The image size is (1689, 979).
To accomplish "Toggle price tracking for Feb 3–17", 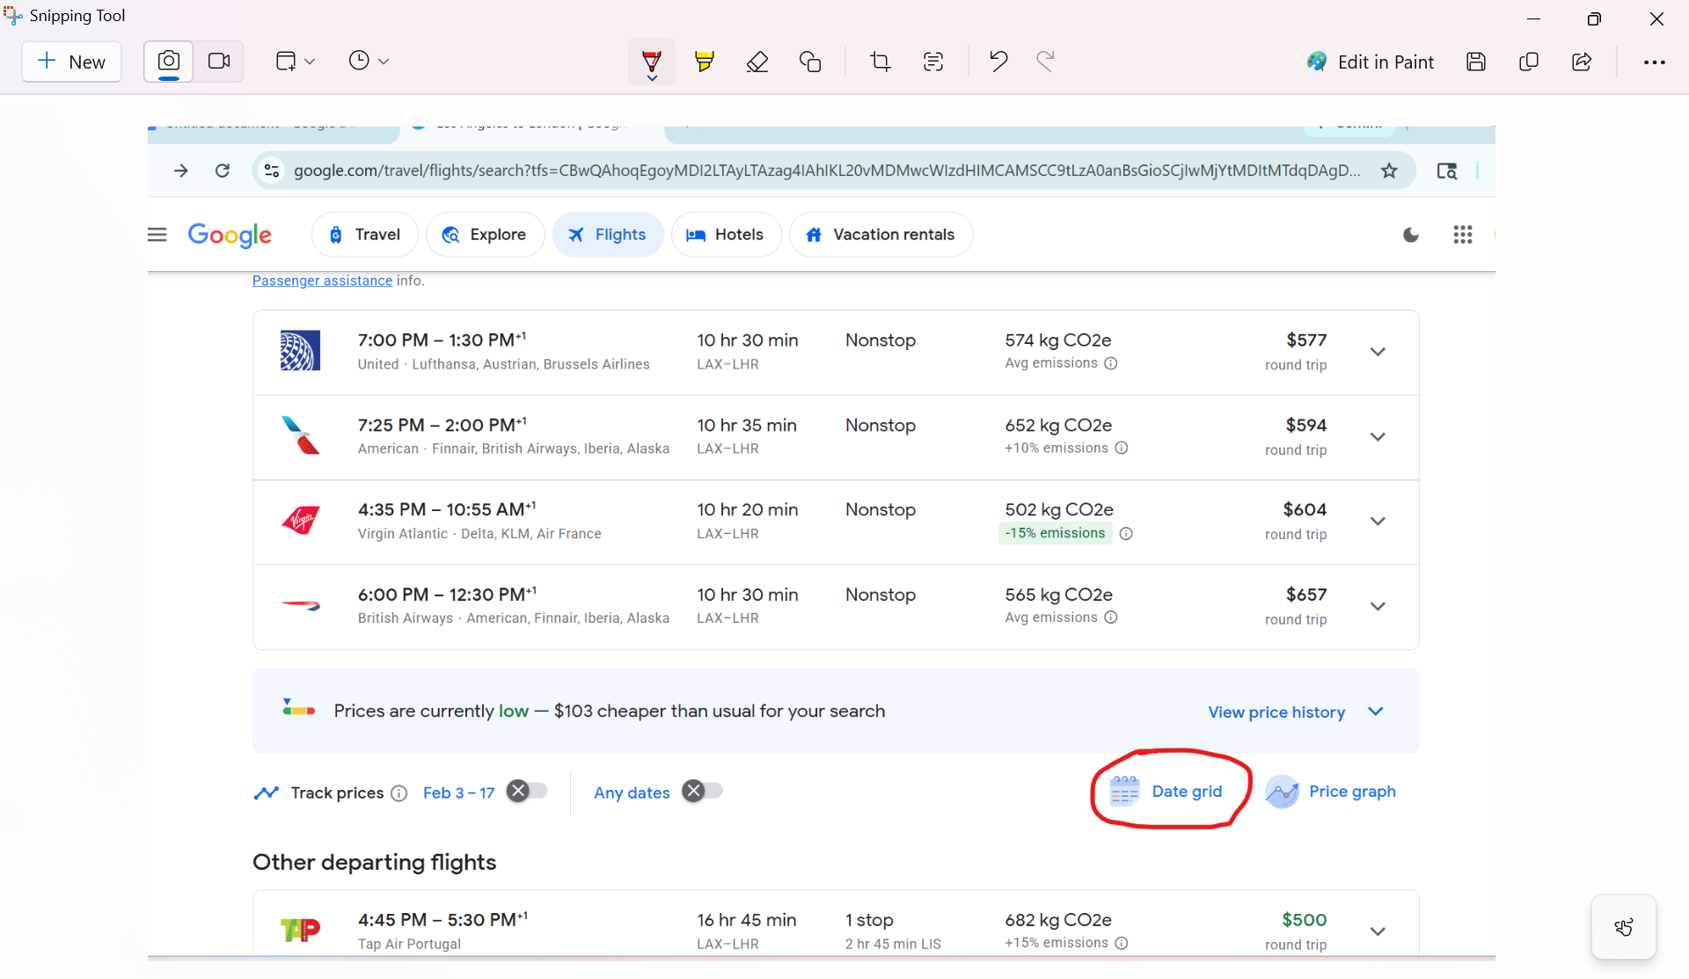I will pos(527,792).
